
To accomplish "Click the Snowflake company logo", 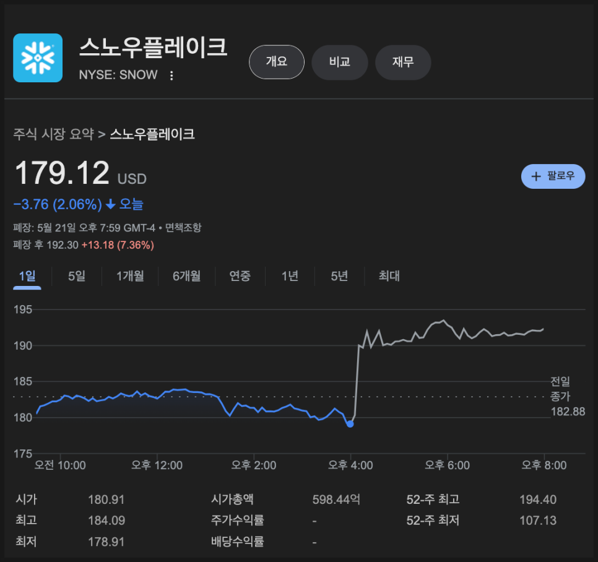I will point(38,58).
